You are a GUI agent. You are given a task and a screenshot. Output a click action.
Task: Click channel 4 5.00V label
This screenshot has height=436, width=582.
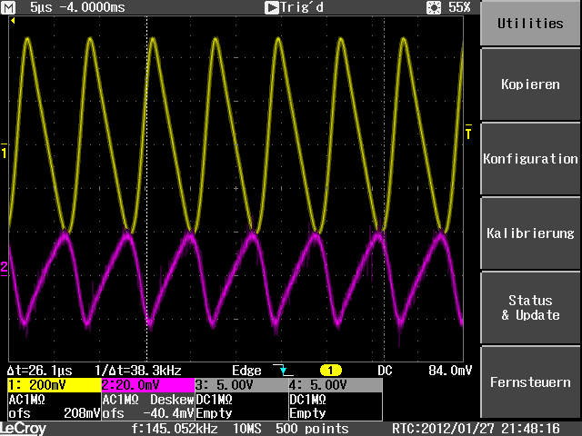tap(336, 385)
